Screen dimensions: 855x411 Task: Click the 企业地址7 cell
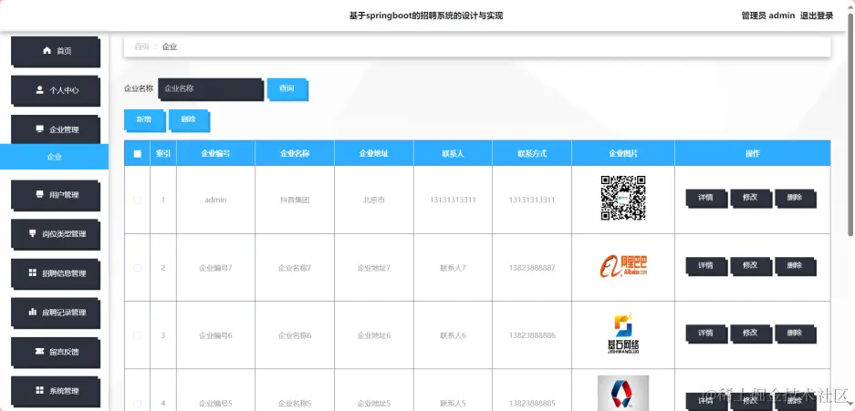pos(373,268)
